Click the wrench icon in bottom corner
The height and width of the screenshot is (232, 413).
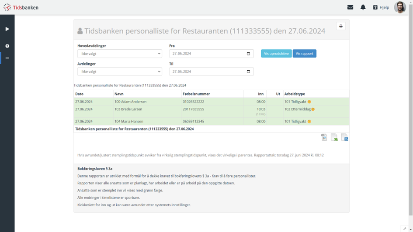pos(405,229)
